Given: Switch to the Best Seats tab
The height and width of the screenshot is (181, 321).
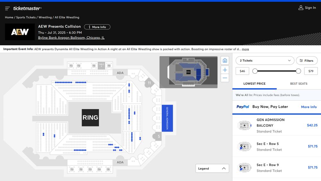Looking at the screenshot, I should point(299,84).
